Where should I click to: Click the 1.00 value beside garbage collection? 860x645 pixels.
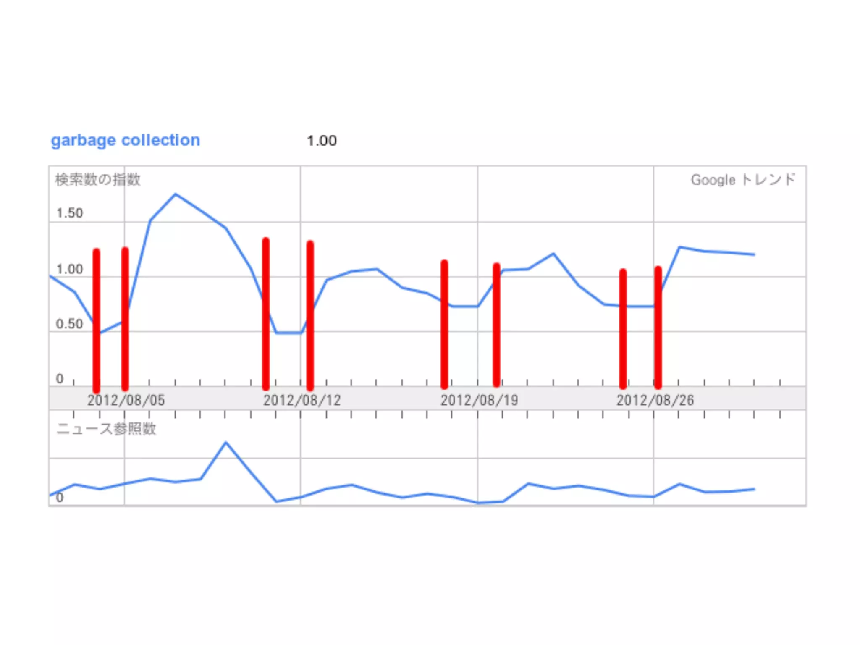click(322, 141)
